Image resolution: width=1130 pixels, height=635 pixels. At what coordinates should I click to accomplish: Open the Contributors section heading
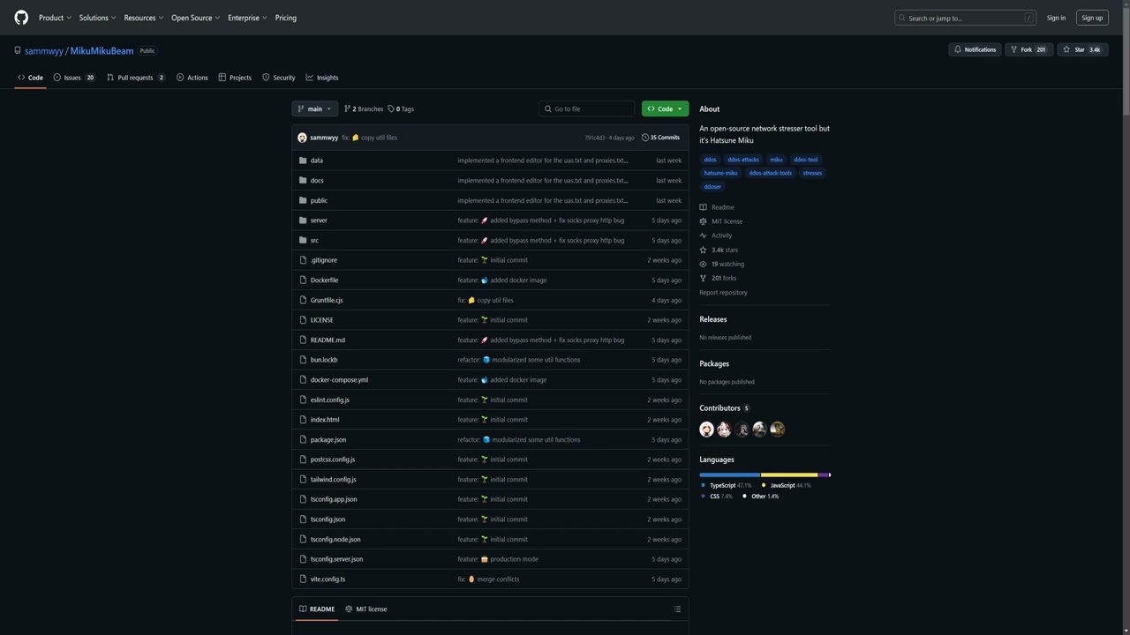[x=724, y=408]
